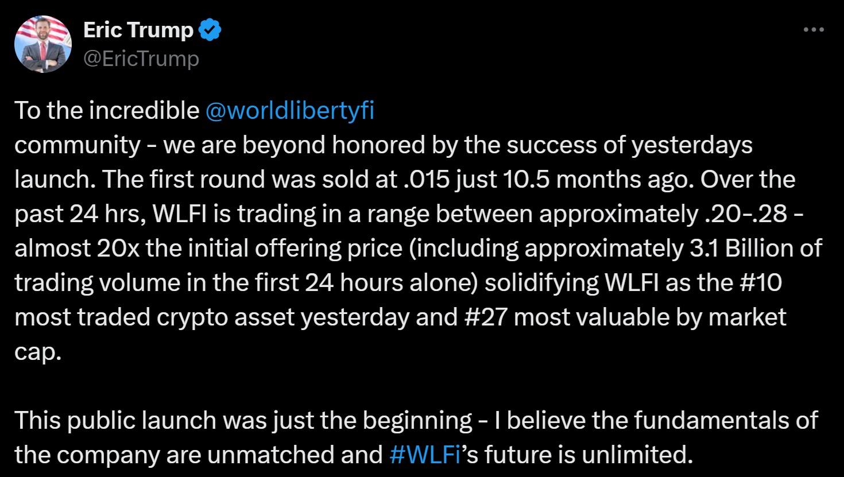Open the @EricTrump handle link
The height and width of the screenshot is (477, 844).
point(141,59)
